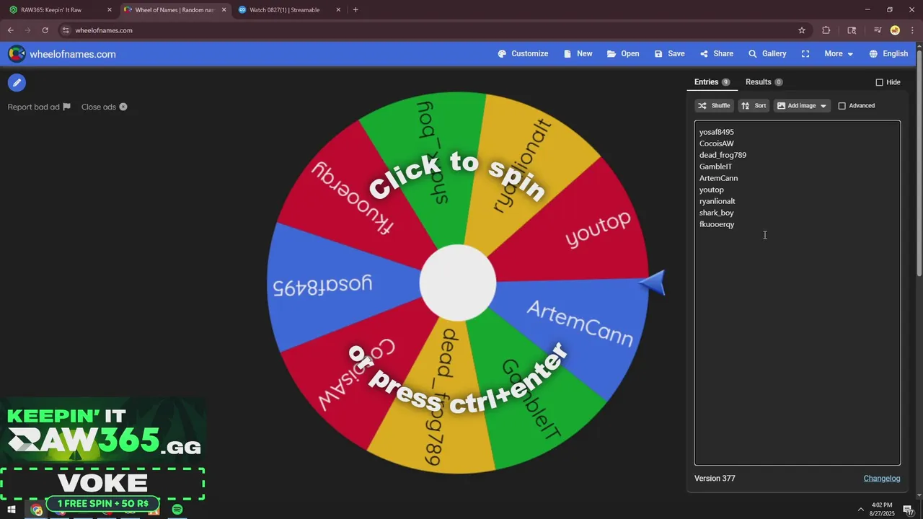923x519 pixels.
Task: Open Chrome three-dot menu
Action: click(911, 30)
